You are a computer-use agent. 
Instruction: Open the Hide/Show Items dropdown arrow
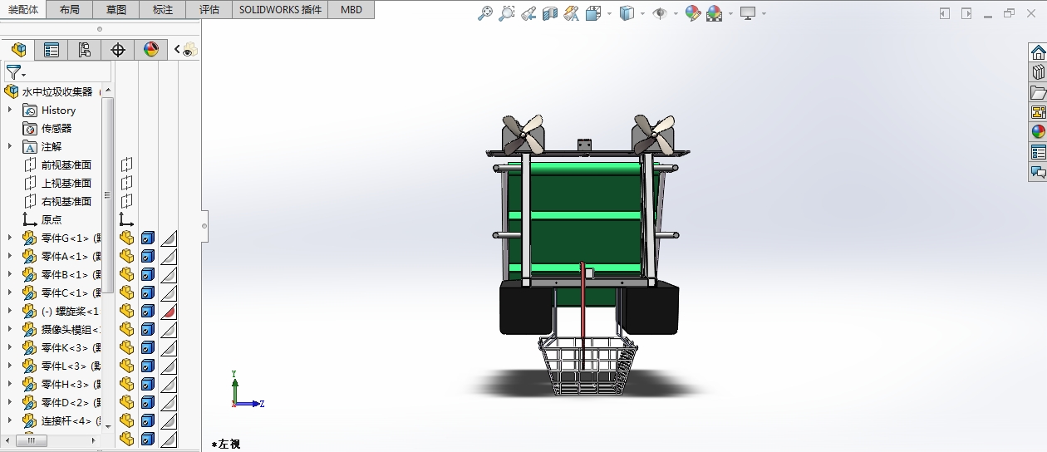click(675, 13)
